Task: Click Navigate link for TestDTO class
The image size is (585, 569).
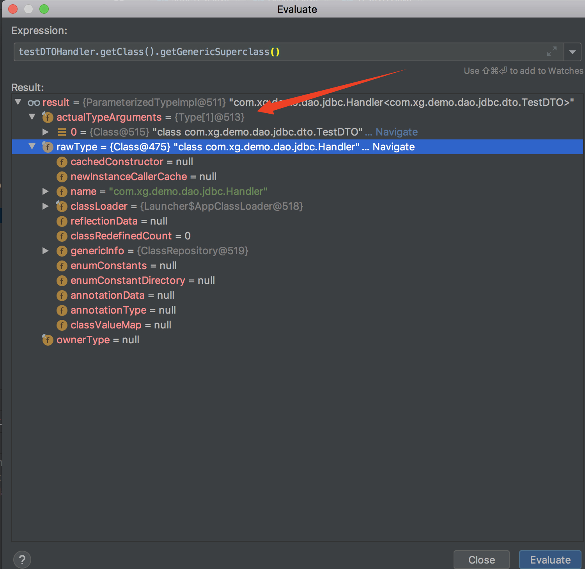Action: click(x=397, y=132)
